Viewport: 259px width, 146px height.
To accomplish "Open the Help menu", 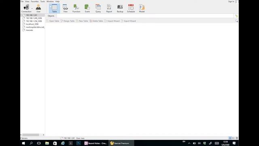I will pyautogui.click(x=57, y=2).
